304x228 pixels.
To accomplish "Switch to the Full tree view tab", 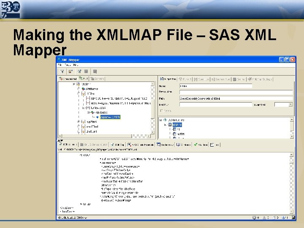I will [83, 79].
